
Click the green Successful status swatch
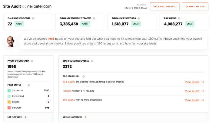click(9, 90)
